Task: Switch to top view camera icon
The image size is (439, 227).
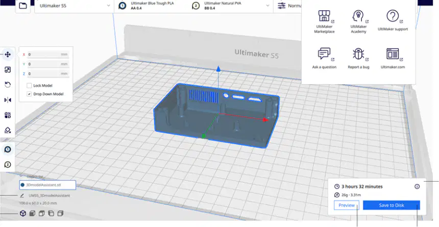Action: click(42, 213)
